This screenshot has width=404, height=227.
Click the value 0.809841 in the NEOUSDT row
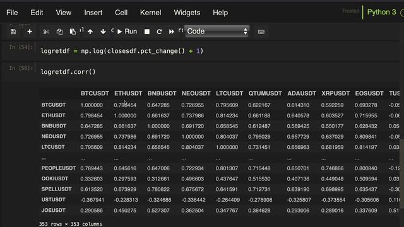pos(366,137)
